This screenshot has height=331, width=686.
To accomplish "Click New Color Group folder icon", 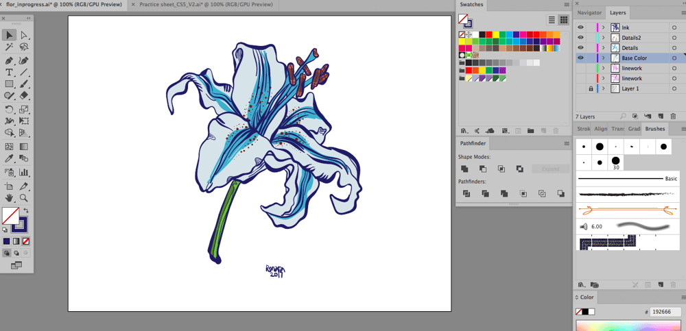I will (x=531, y=130).
